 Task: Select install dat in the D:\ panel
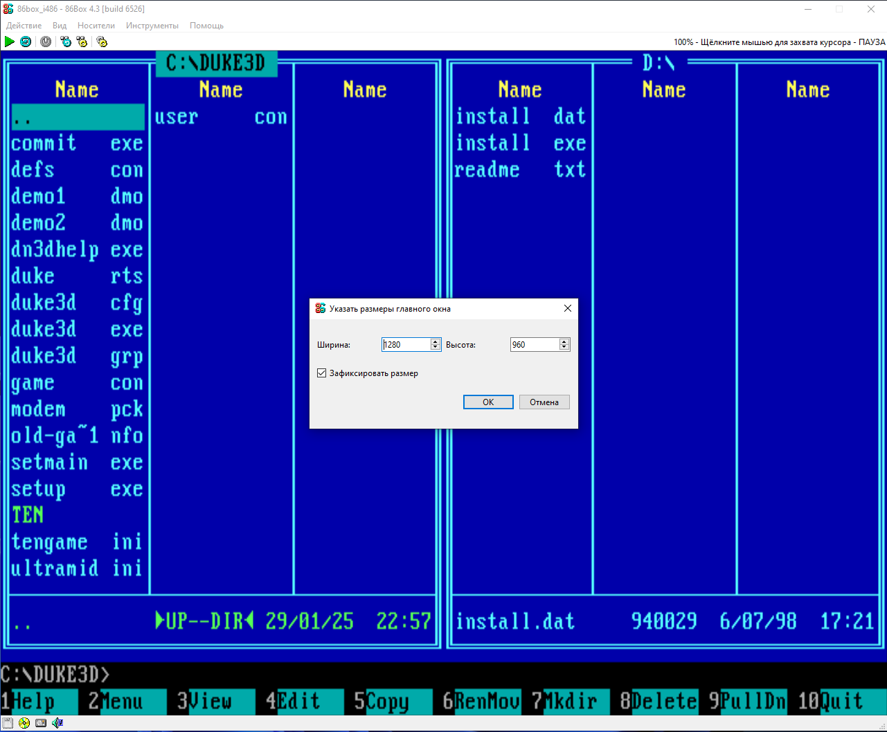click(x=521, y=116)
